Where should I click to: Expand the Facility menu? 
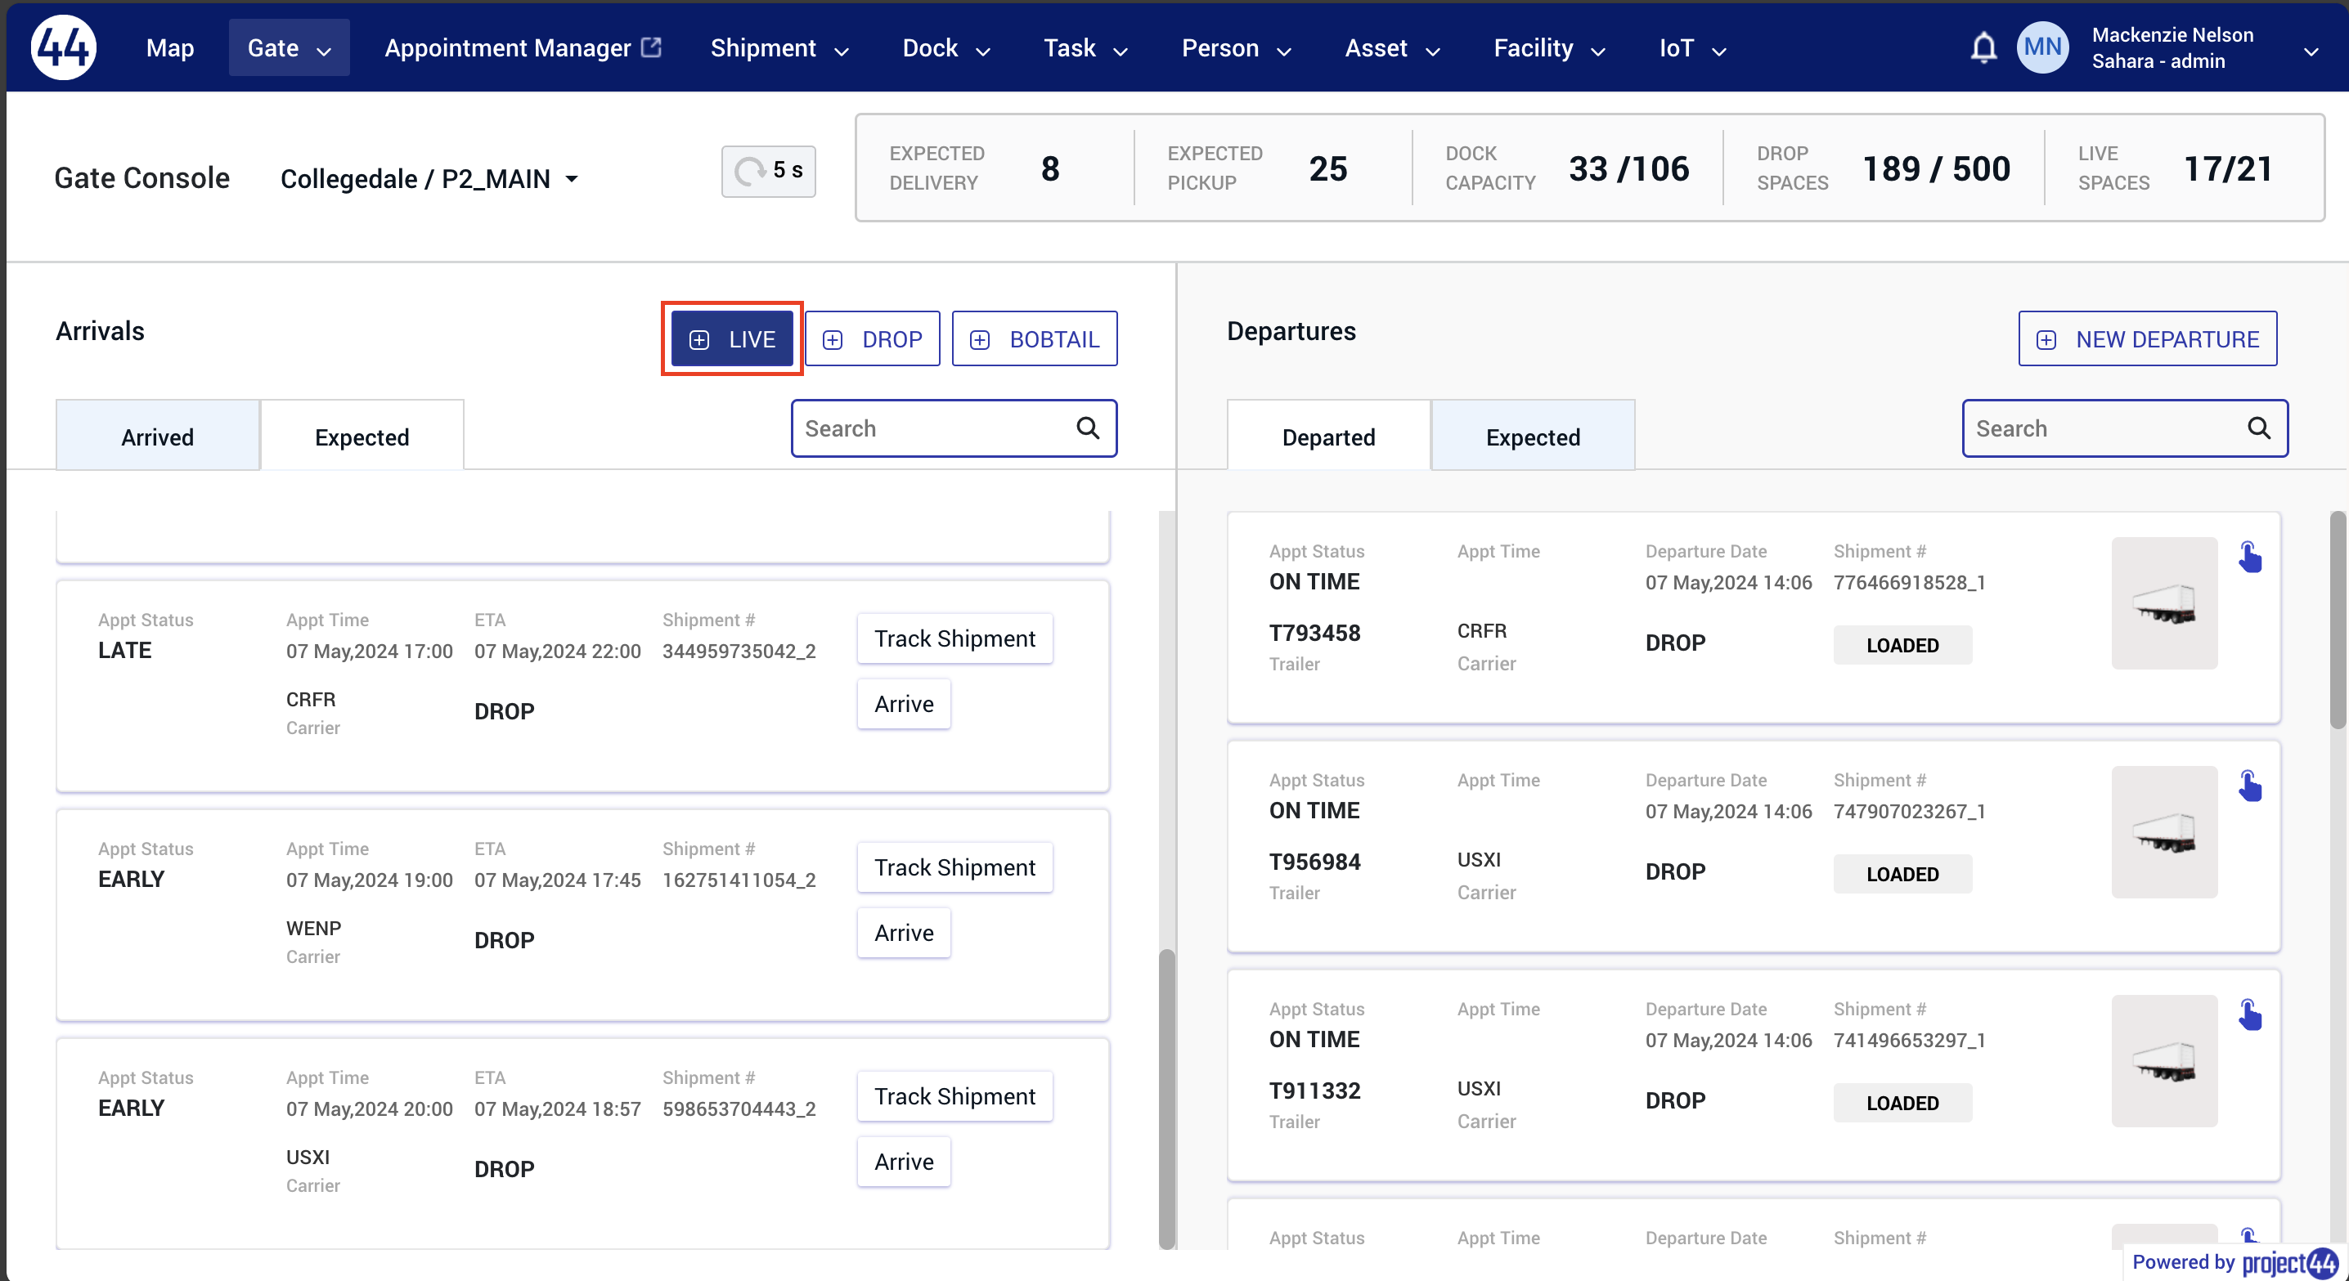1549,47
